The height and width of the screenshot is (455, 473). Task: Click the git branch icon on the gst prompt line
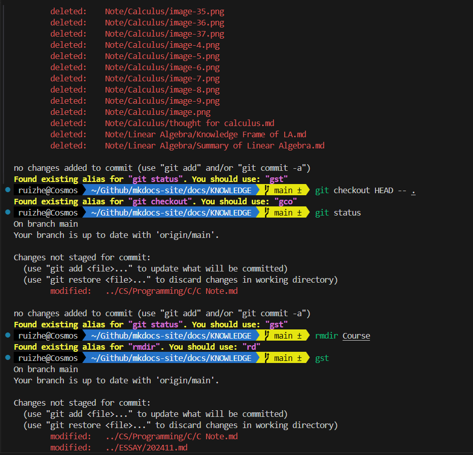click(266, 358)
